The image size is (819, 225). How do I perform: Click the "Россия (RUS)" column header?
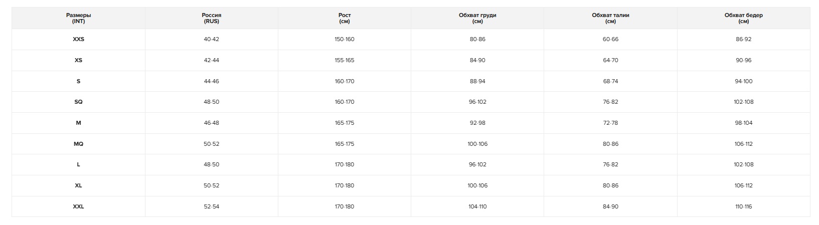pos(211,18)
